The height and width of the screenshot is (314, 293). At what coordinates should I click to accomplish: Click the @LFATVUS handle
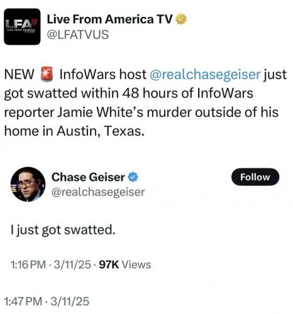78,35
